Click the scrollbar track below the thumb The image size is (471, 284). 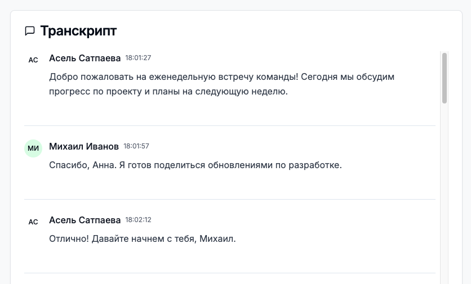click(x=445, y=197)
